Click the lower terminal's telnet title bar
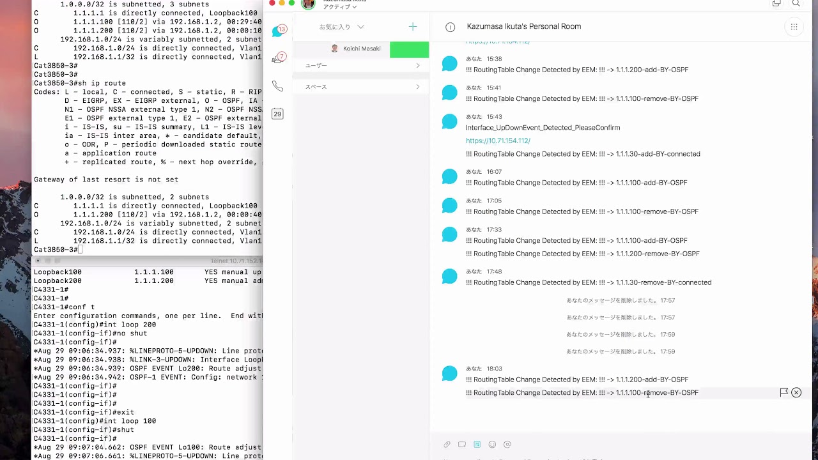 point(148,261)
